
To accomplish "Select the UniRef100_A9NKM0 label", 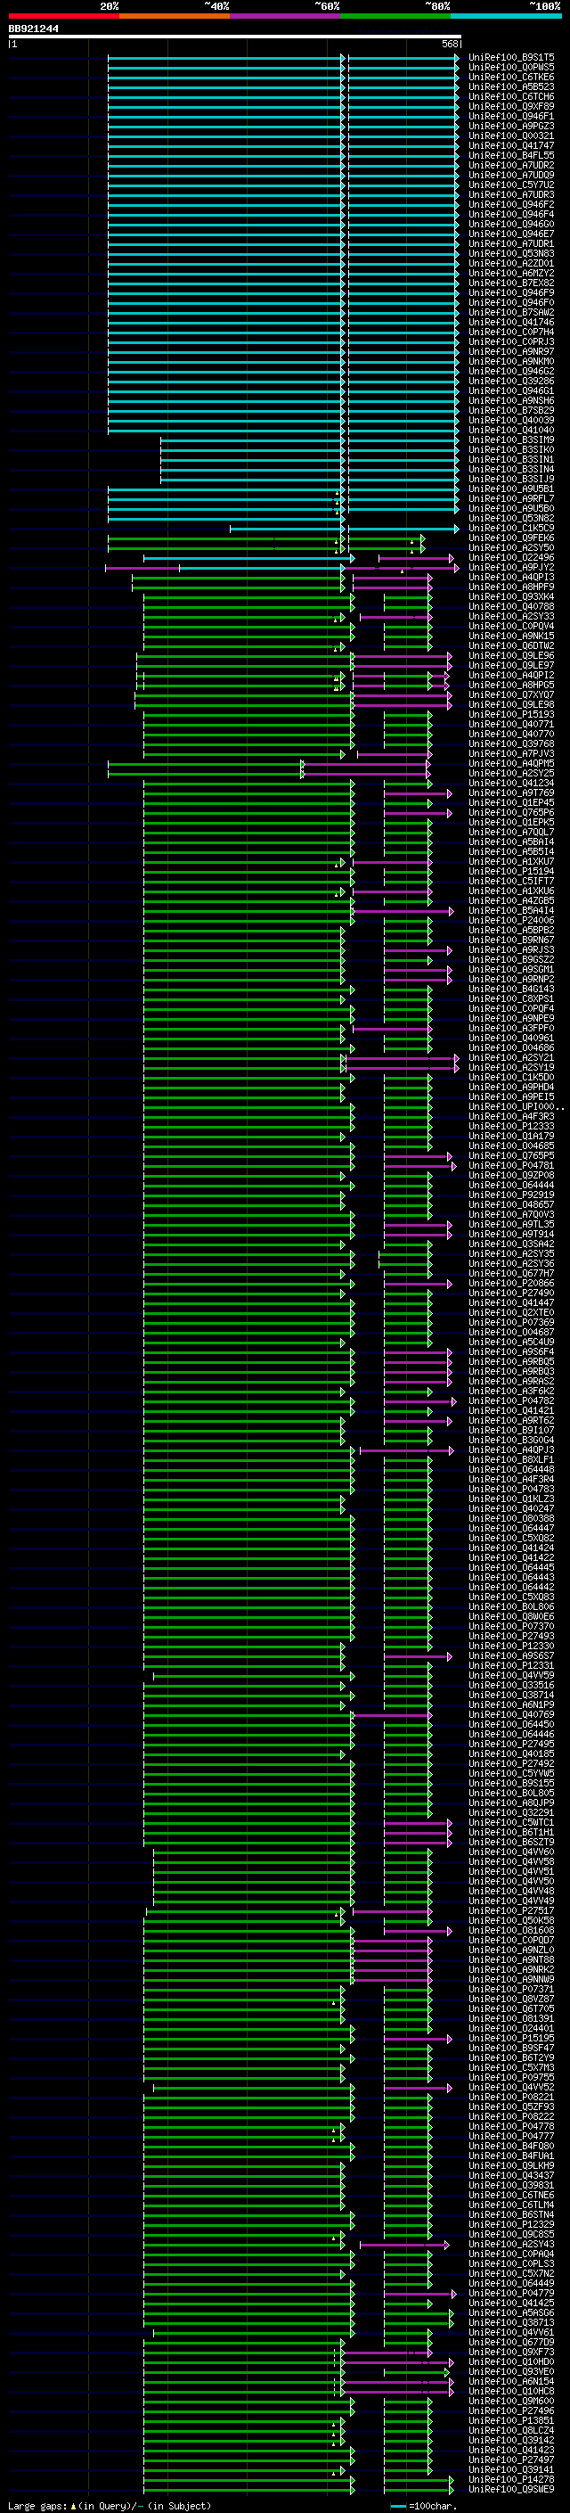I will point(511,361).
